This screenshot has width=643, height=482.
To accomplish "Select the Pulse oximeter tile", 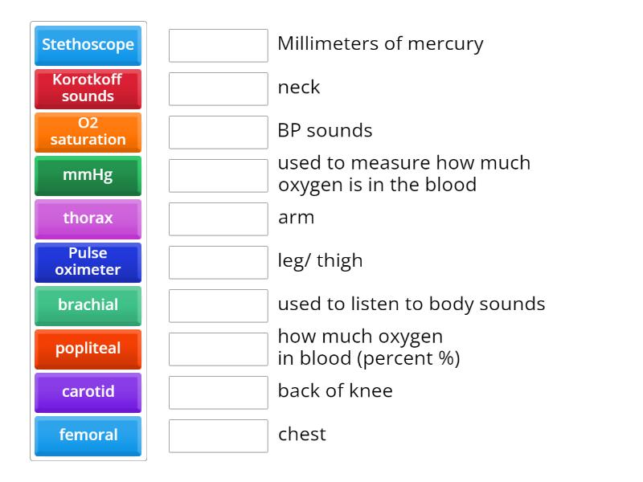I will pos(88,262).
